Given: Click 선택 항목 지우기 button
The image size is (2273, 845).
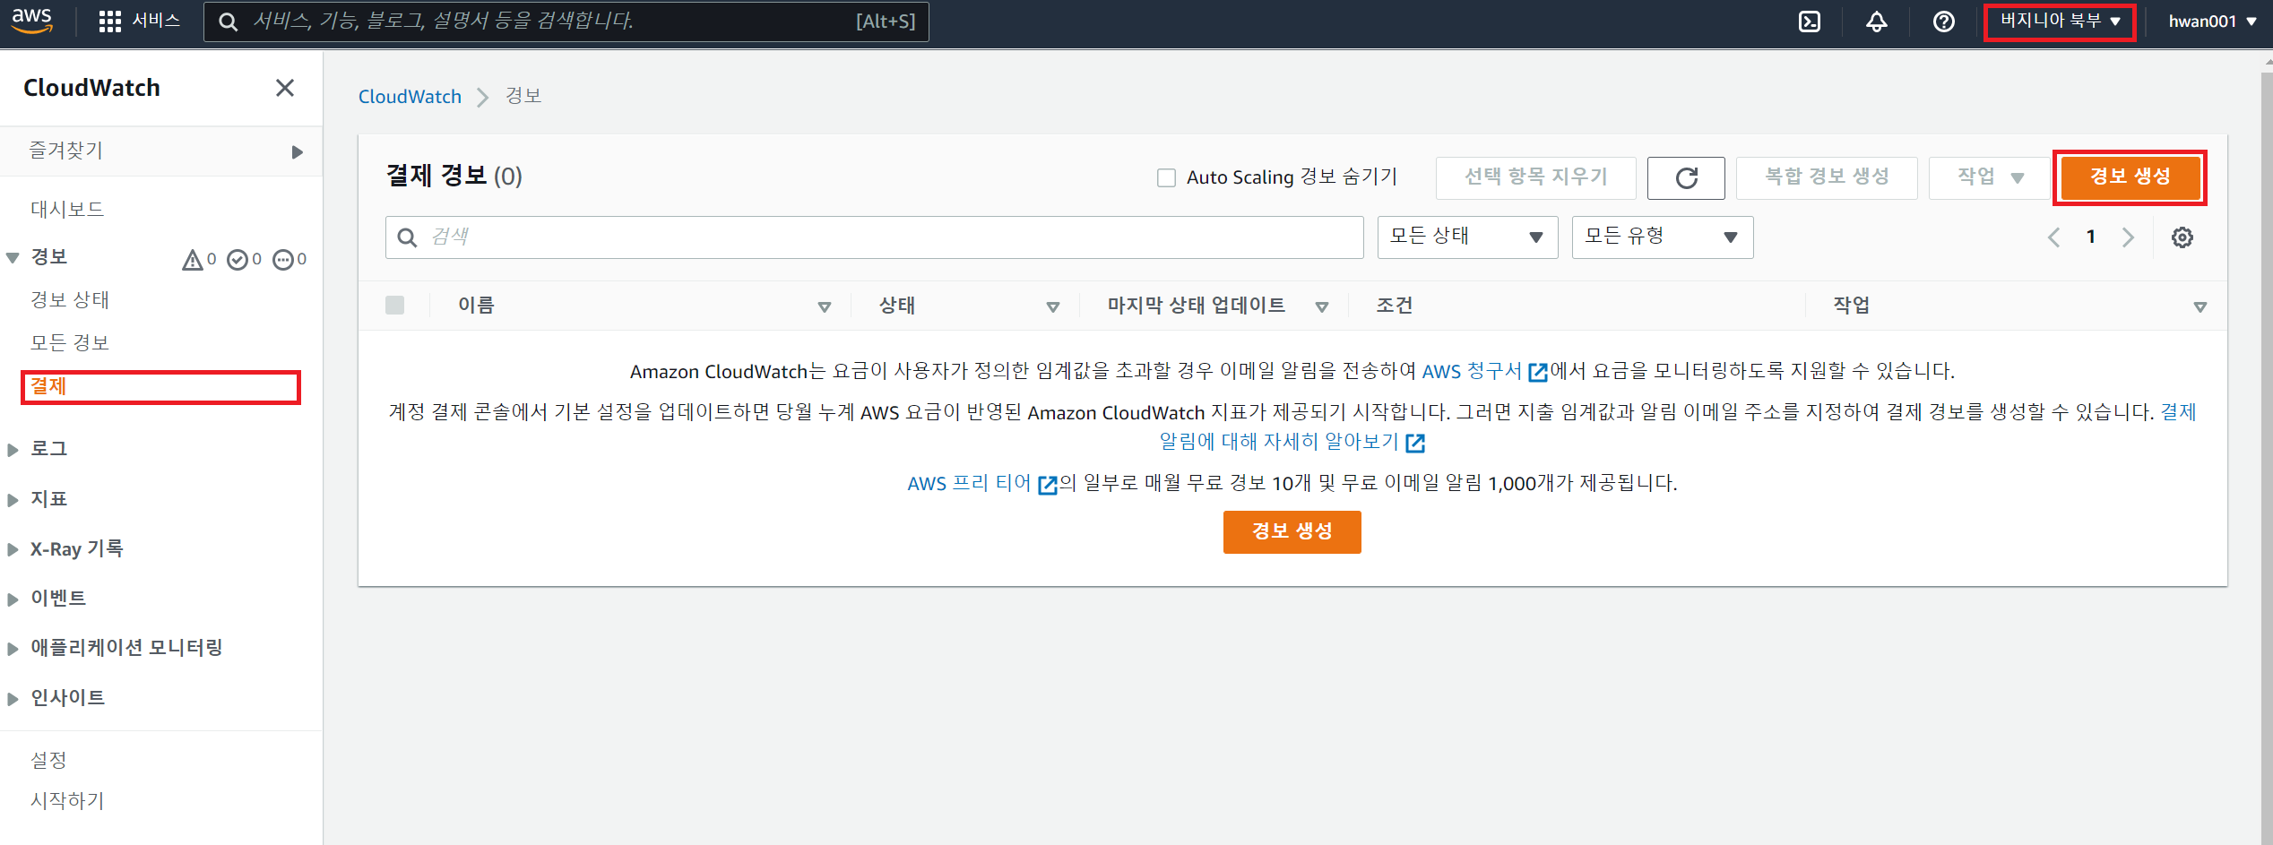Looking at the screenshot, I should click(1535, 177).
